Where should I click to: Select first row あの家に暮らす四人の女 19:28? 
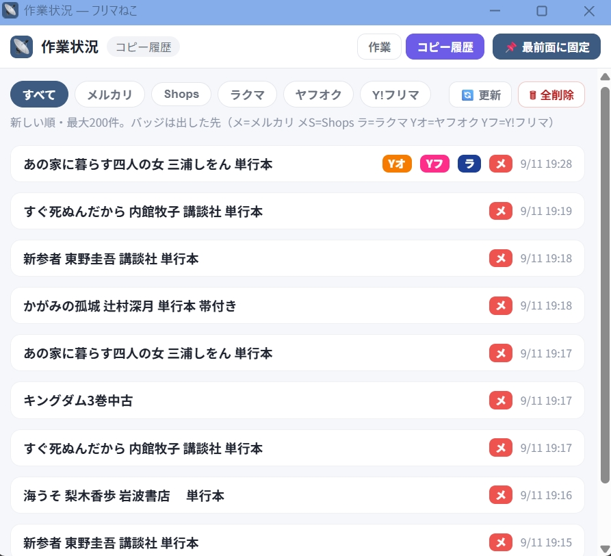click(x=298, y=164)
